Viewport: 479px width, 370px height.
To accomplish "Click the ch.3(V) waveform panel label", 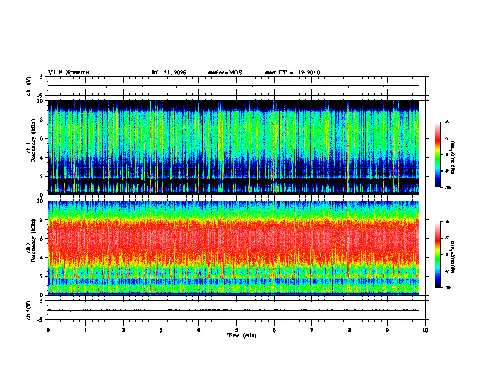I will click(29, 310).
